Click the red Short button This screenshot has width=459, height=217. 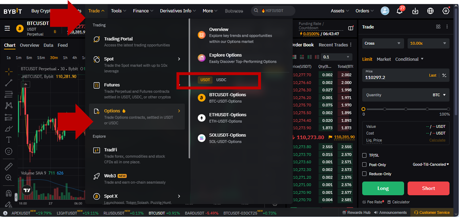click(x=429, y=188)
